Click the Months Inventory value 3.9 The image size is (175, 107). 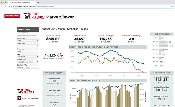132,39
